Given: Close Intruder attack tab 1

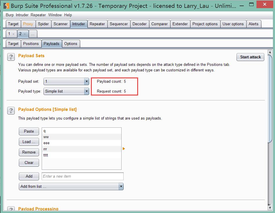Looking at the screenshot, I should pos(13,34).
